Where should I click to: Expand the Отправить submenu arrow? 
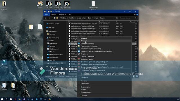[130, 77]
